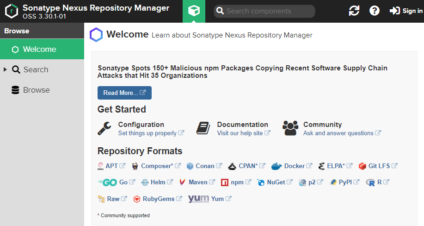Click the Browse panel header

tap(42, 31)
